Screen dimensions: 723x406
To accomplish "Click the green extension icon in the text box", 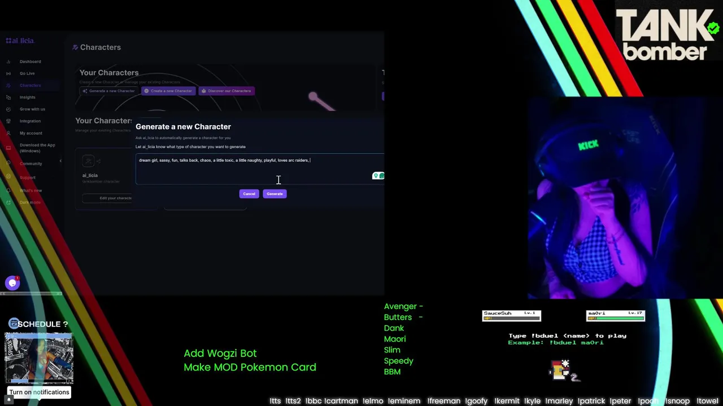I will click(x=378, y=176).
